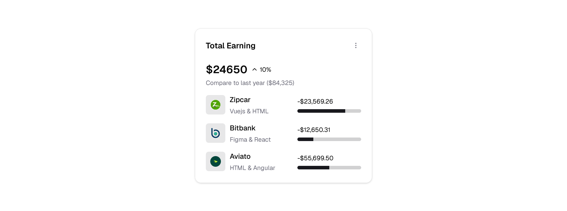This screenshot has width=567, height=211.
Task: Select the Aviato company name
Action: point(240,156)
